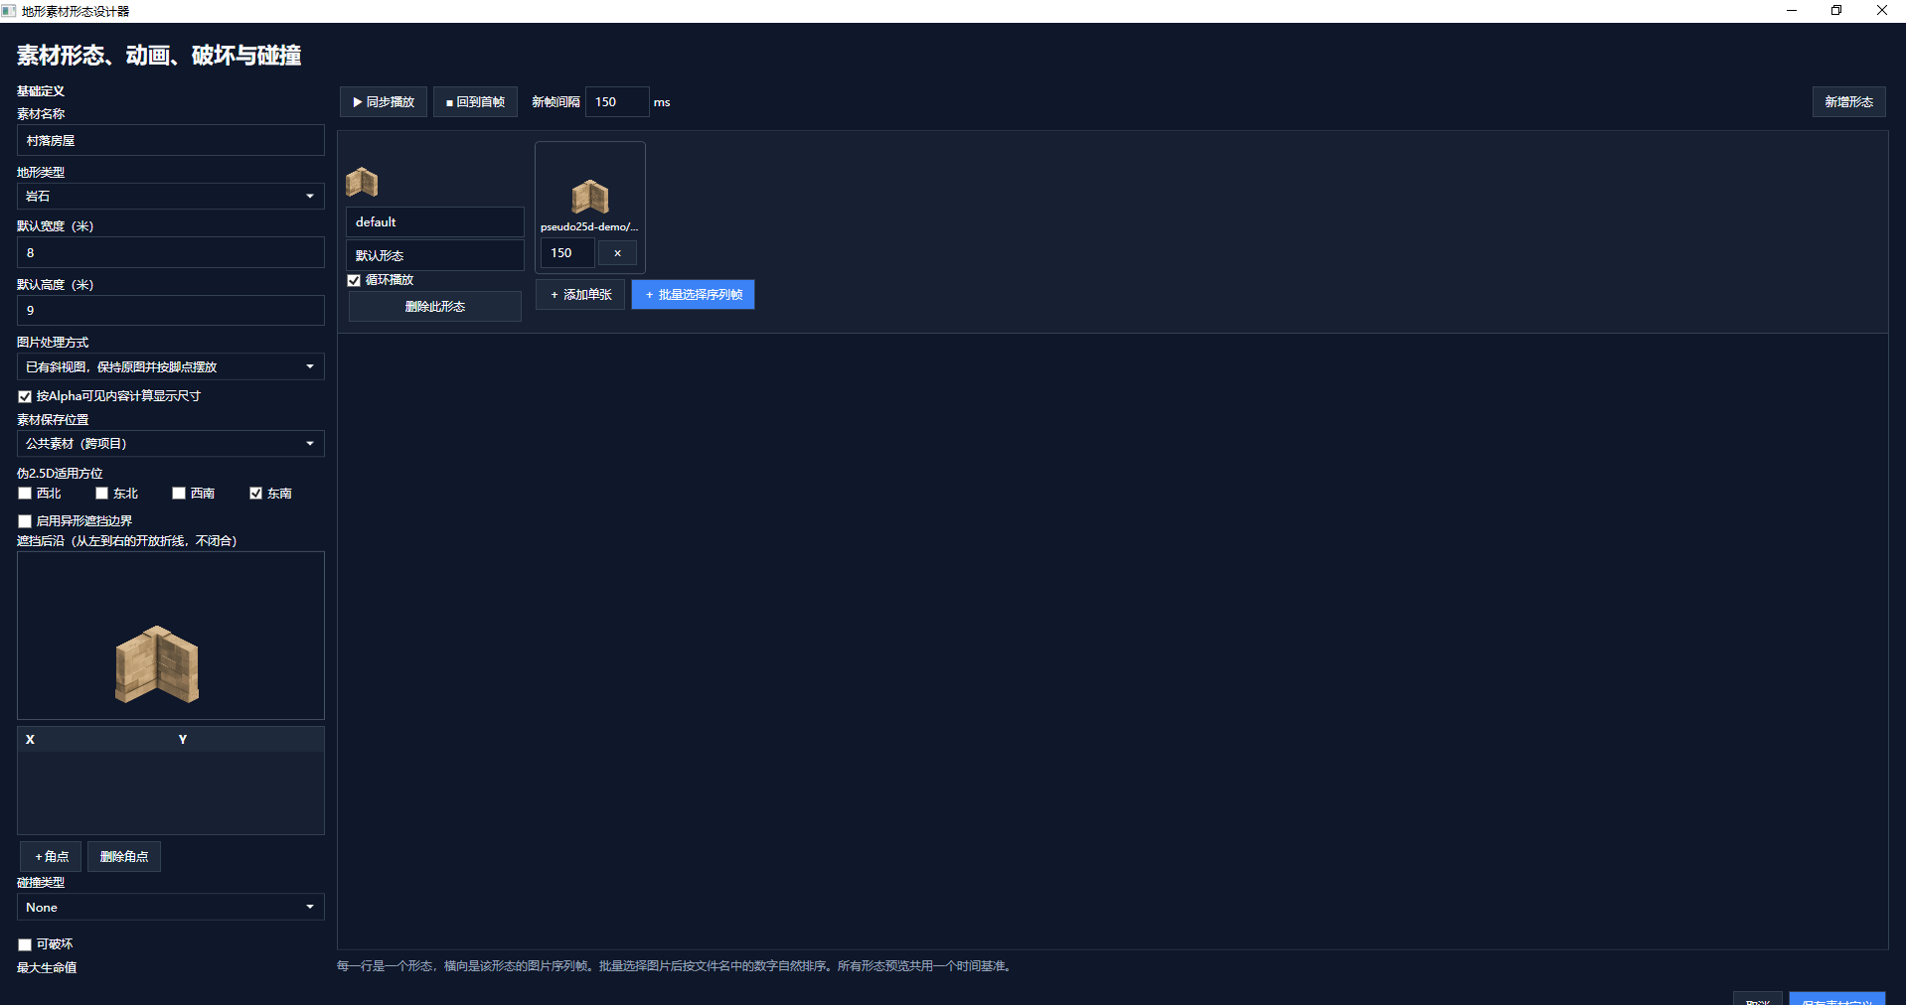The image size is (1906, 1005).
Task: Click the Y column header
Action: 183,740
